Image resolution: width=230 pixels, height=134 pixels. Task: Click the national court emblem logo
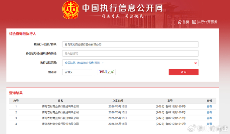click(71, 10)
